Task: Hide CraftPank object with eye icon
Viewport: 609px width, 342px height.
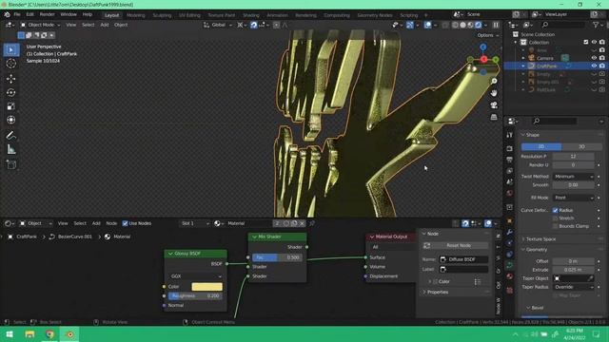Action: tap(594, 66)
